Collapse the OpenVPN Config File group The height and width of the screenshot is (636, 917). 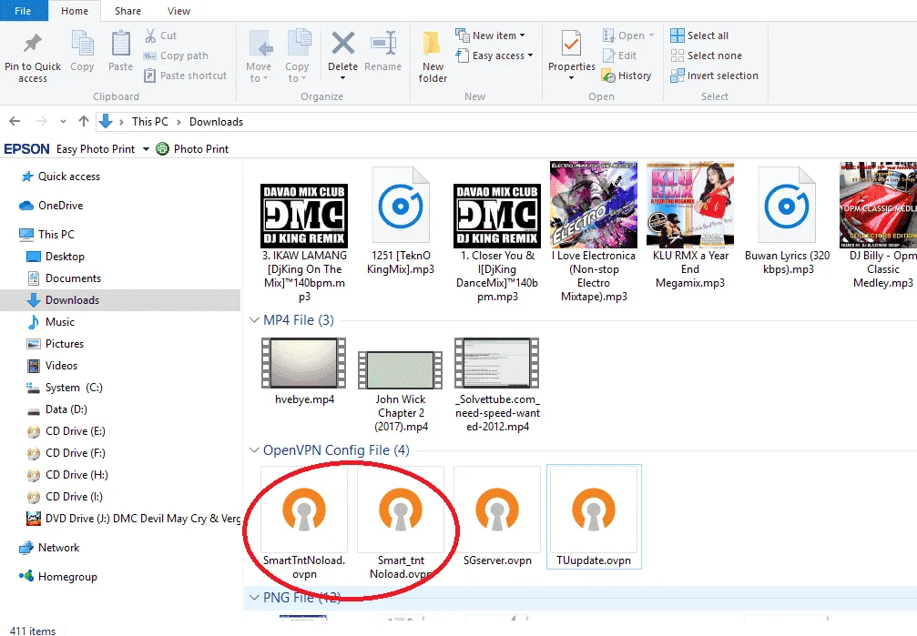[x=254, y=450]
